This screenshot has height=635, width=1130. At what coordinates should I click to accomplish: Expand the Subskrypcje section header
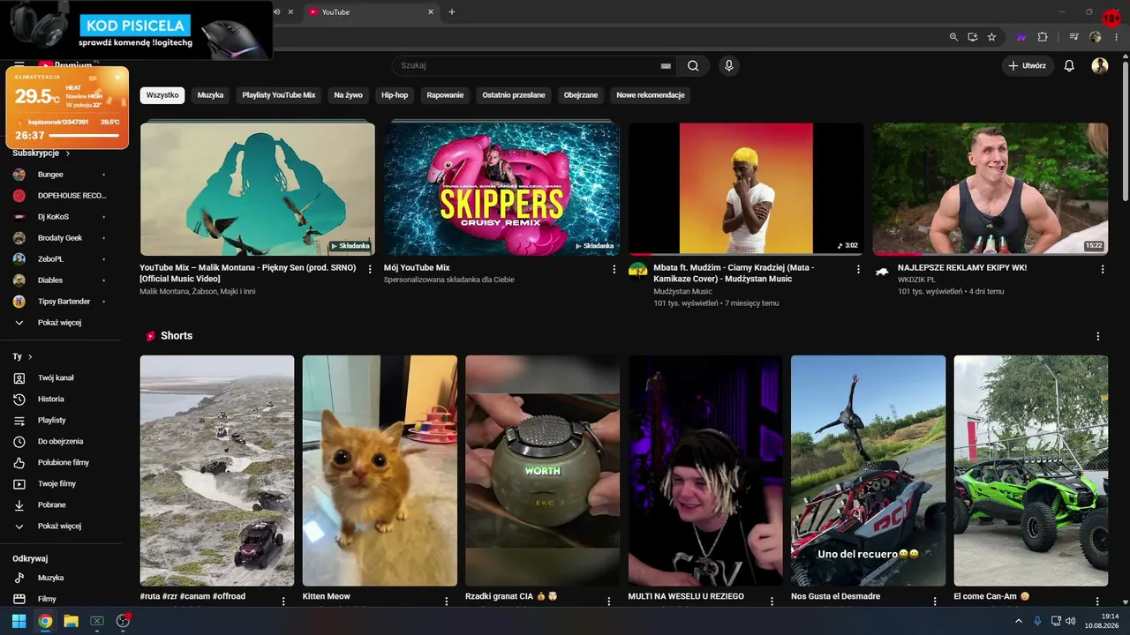(x=41, y=153)
